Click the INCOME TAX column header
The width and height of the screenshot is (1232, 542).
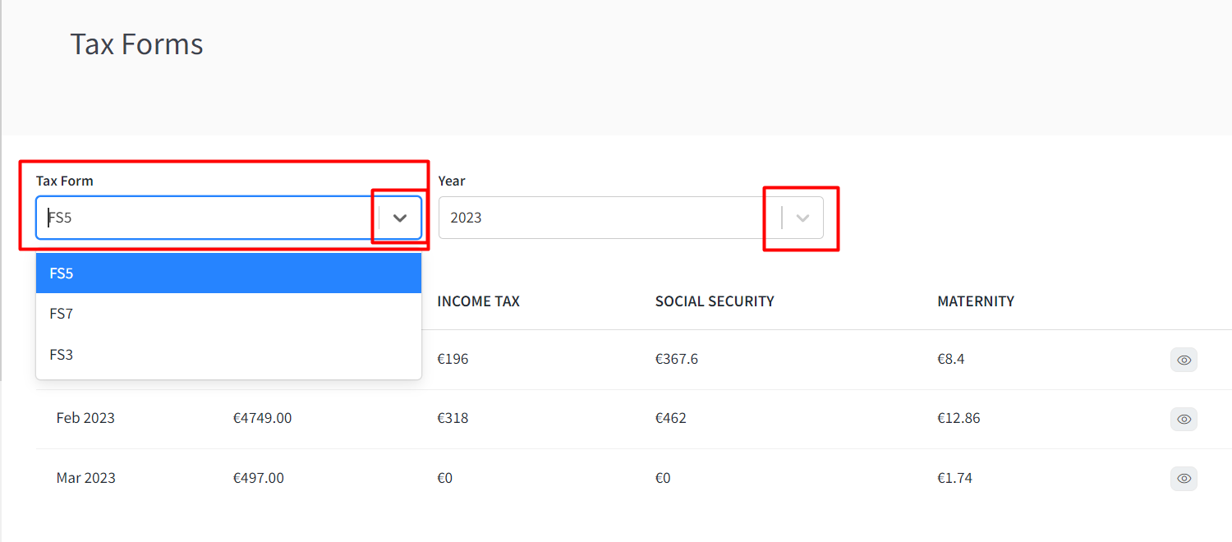(x=478, y=301)
